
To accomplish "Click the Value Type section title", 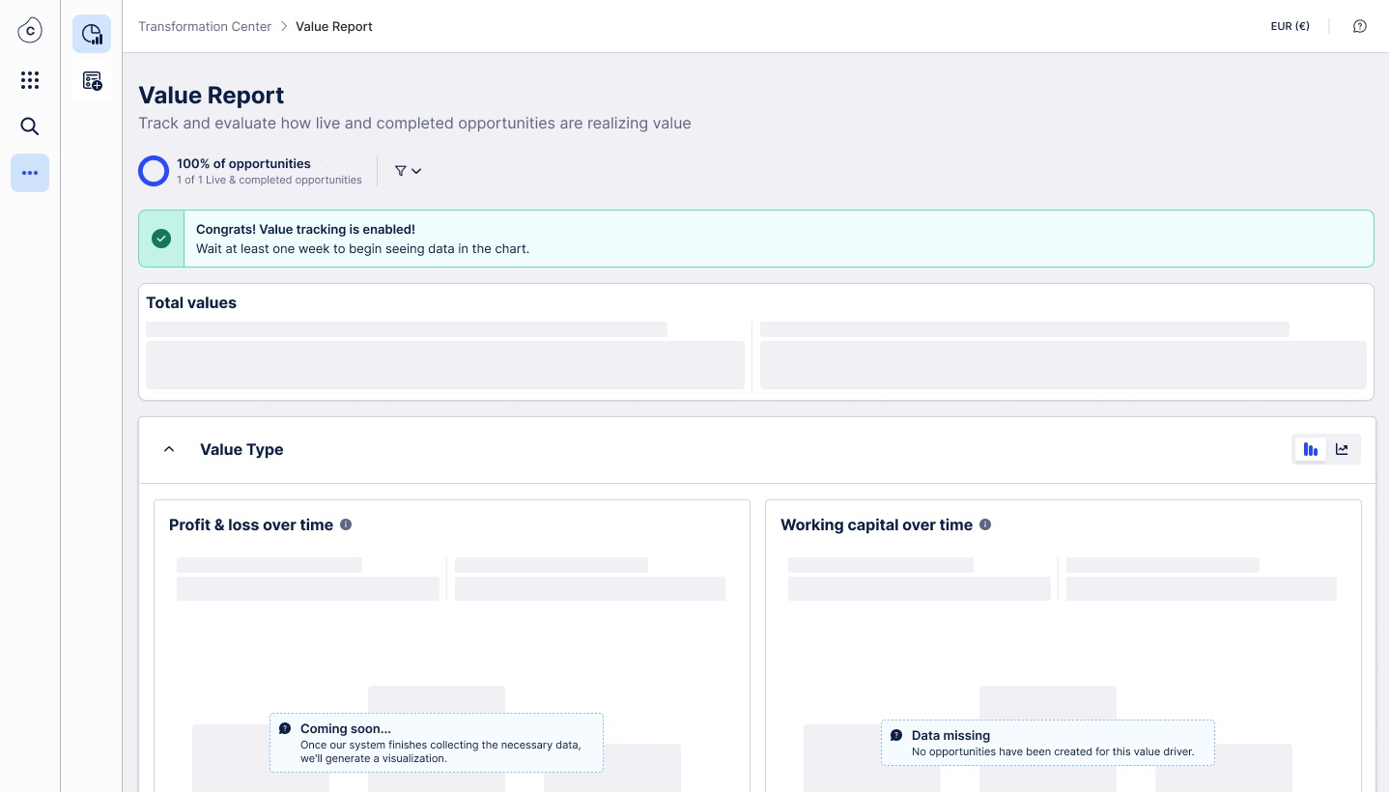I will 241,449.
